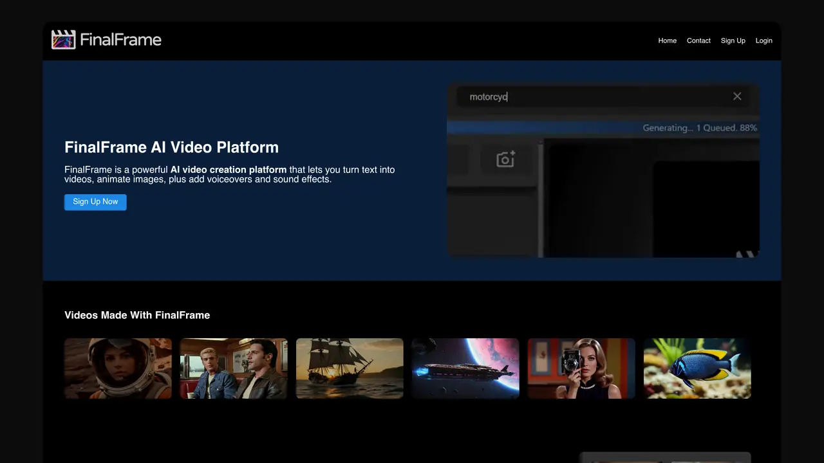824x463 pixels.
Task: Click the Sign Up Now button
Action: coord(95,202)
